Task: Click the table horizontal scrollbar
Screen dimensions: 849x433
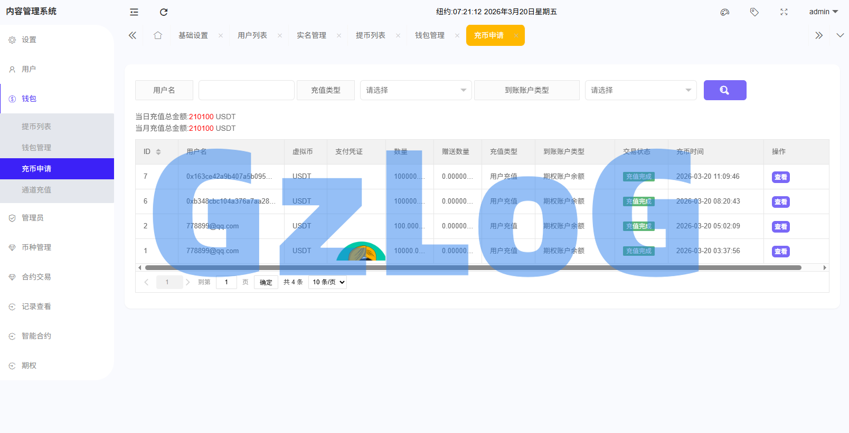Action: (473, 268)
